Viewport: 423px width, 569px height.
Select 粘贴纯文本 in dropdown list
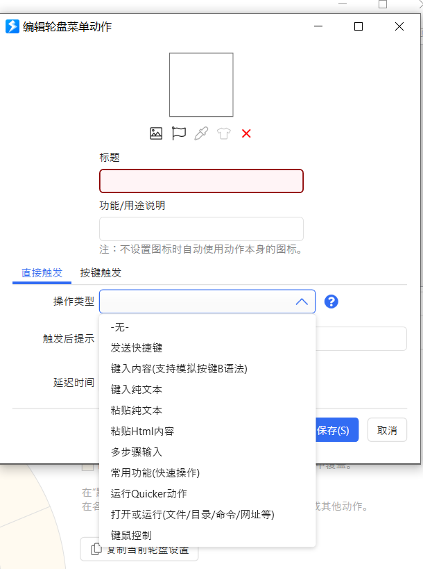(137, 410)
